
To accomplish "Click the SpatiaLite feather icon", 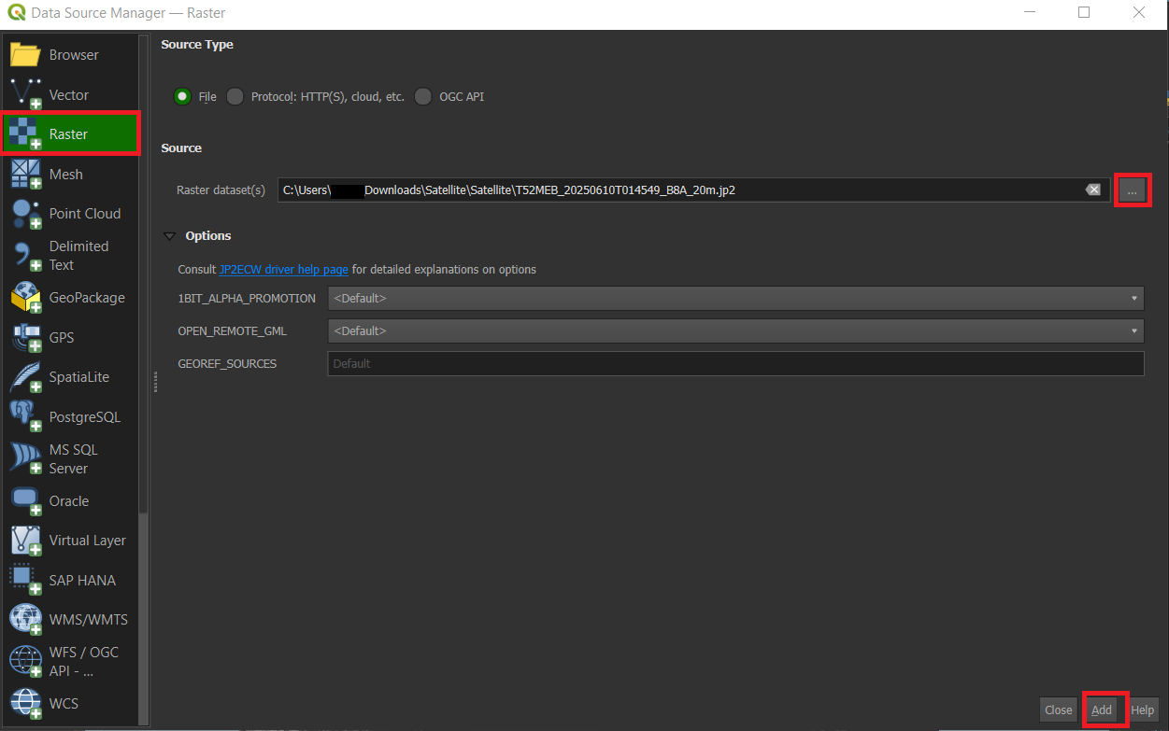I will click(x=26, y=377).
